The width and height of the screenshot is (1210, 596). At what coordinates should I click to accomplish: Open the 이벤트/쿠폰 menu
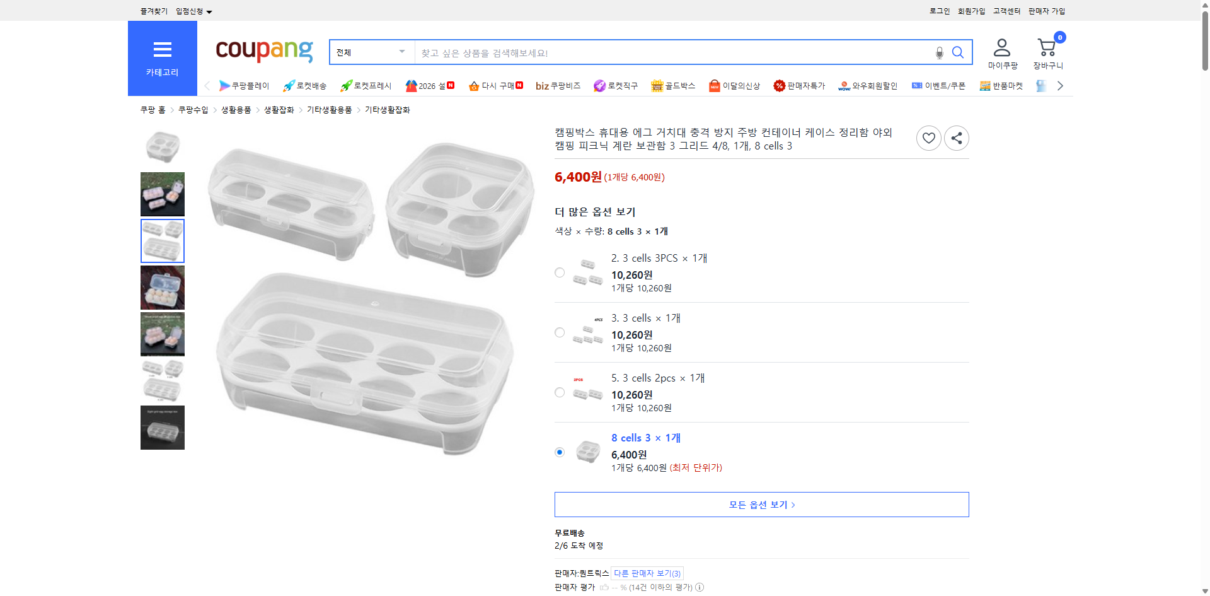(x=938, y=85)
